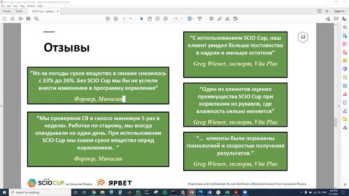Open the Window menu
Viewport: 349px width, 196px height.
coord(31,6)
